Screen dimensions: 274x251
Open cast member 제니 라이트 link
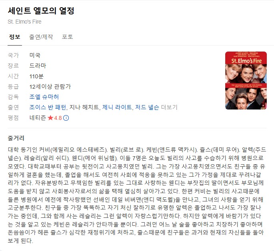(117, 107)
